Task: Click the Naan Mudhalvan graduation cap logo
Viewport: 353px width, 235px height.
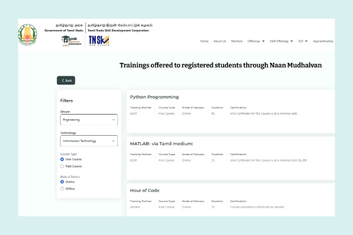Action: [71, 41]
